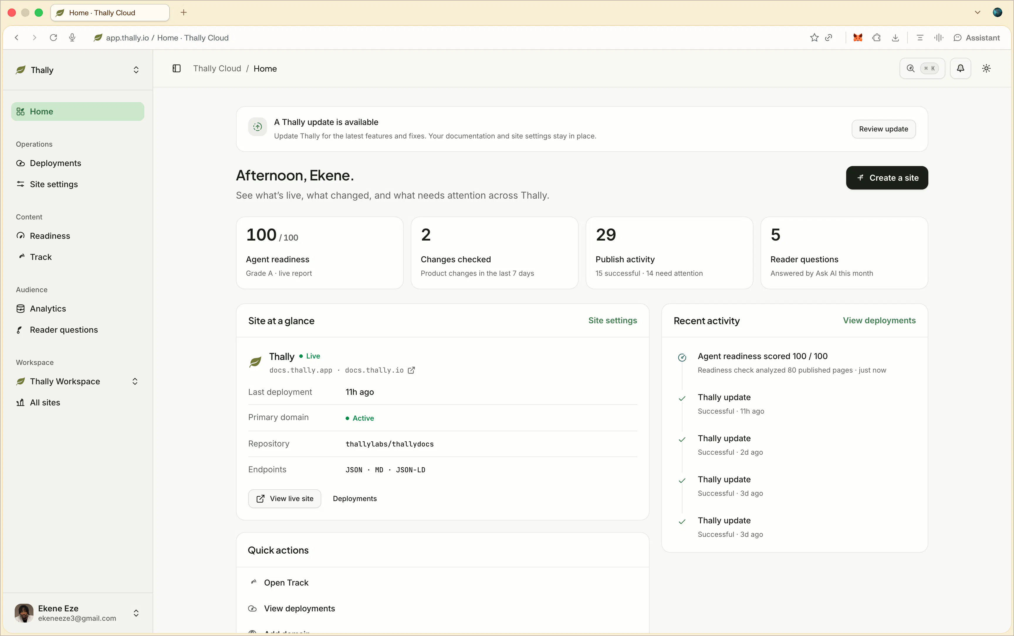
Task: Select Home in the sidebar
Action: point(78,111)
